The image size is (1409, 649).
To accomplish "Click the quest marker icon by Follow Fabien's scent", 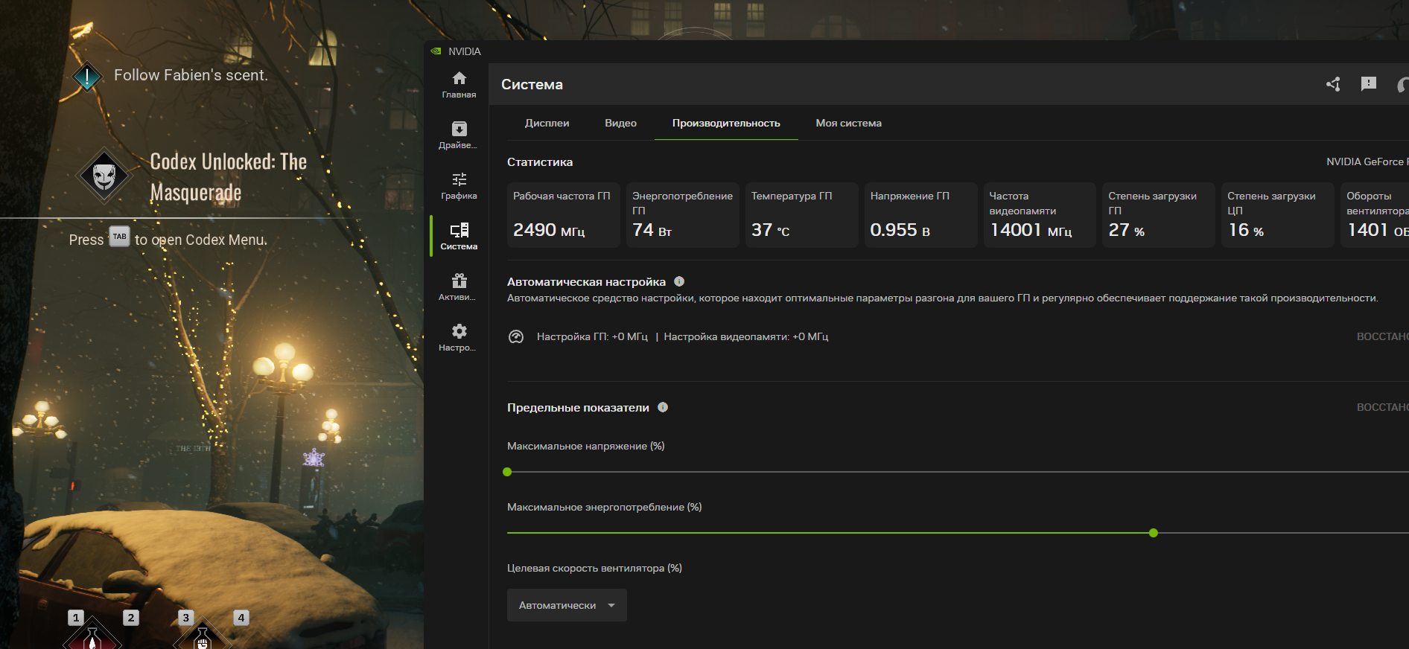I will pyautogui.click(x=87, y=76).
